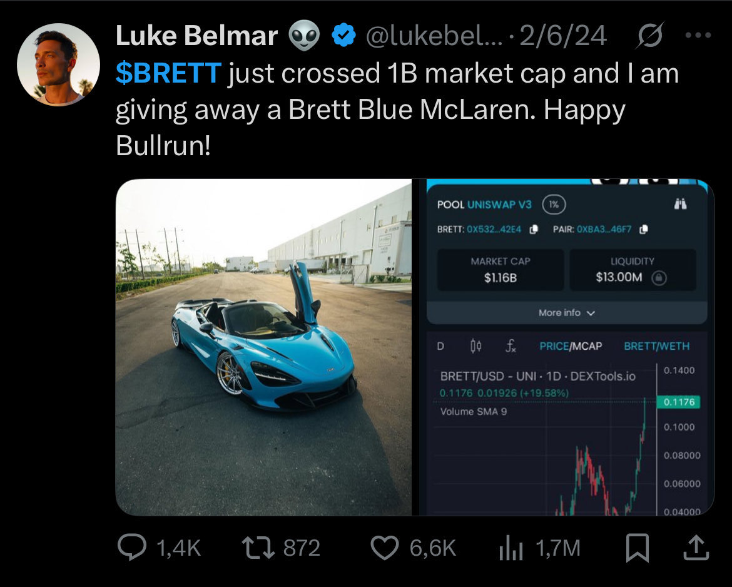Image resolution: width=732 pixels, height=587 pixels.
Task: Reply to Luke Belmar's tweet
Action: click(133, 548)
